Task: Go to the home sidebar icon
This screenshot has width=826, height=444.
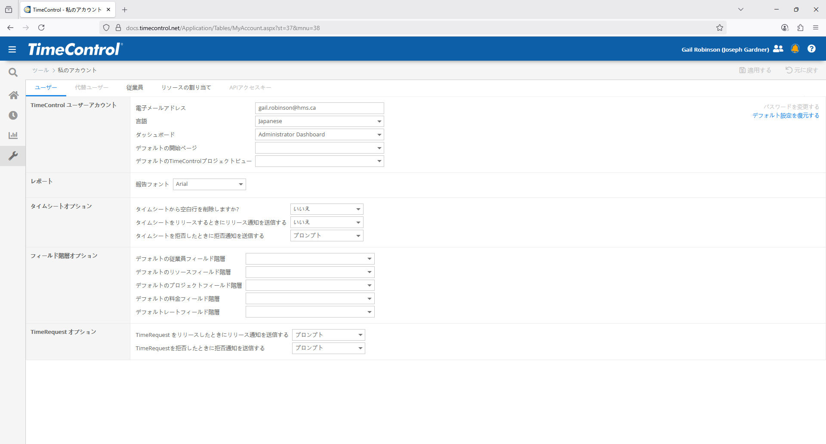Action: pos(13,95)
